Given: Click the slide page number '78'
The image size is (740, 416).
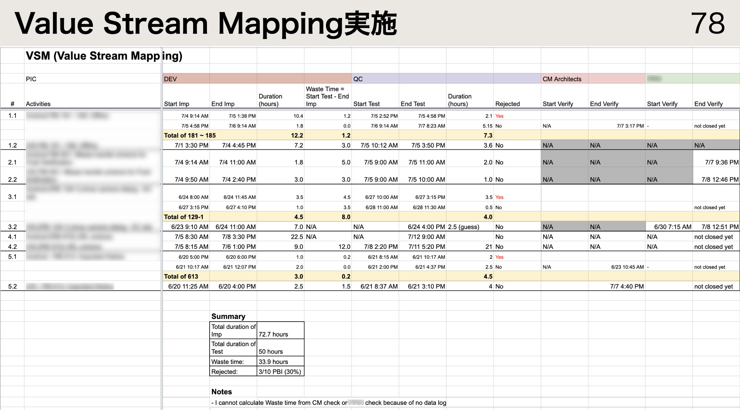Looking at the screenshot, I should coord(708,23).
